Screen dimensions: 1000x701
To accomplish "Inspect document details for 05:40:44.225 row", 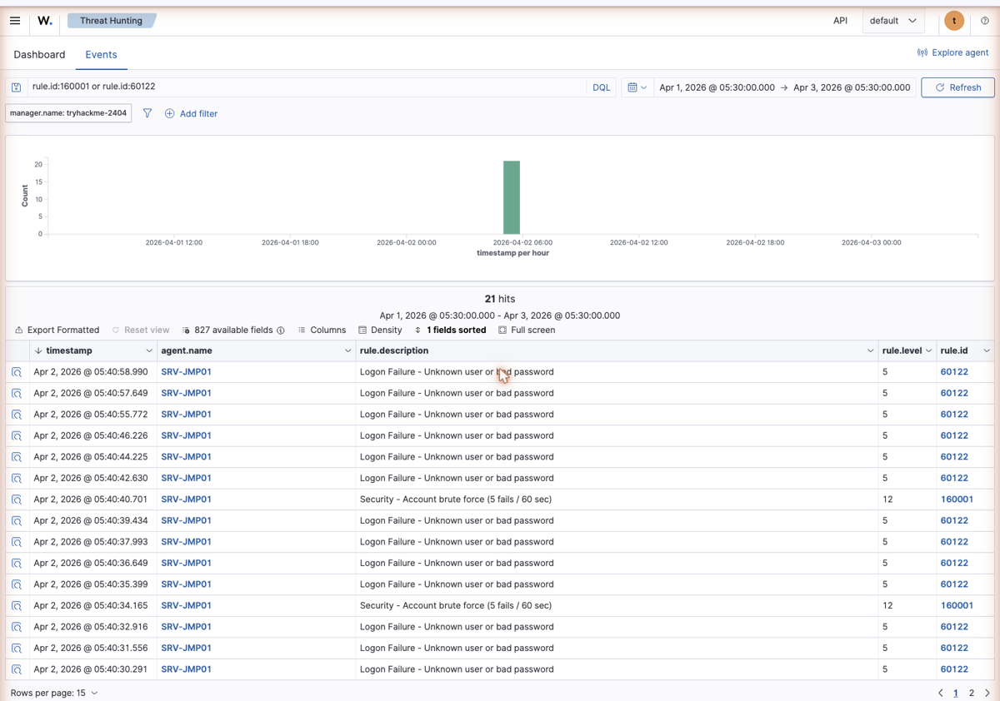I will (x=17, y=457).
